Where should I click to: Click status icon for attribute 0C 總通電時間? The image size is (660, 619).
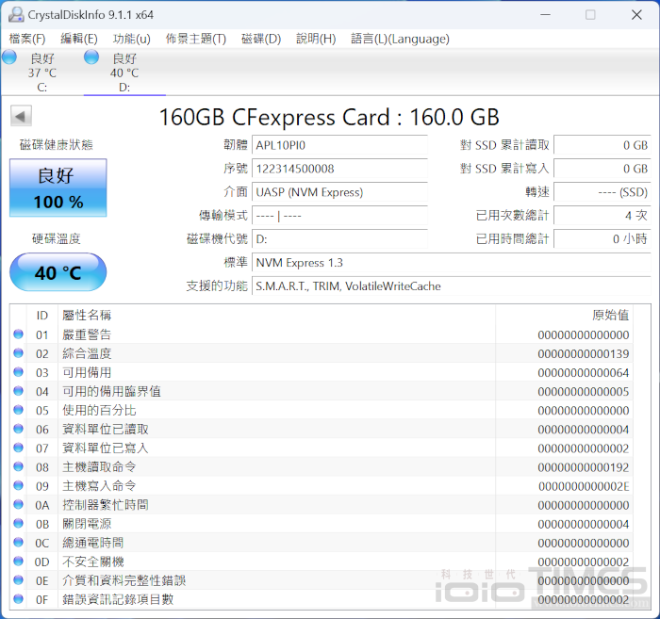tap(18, 543)
